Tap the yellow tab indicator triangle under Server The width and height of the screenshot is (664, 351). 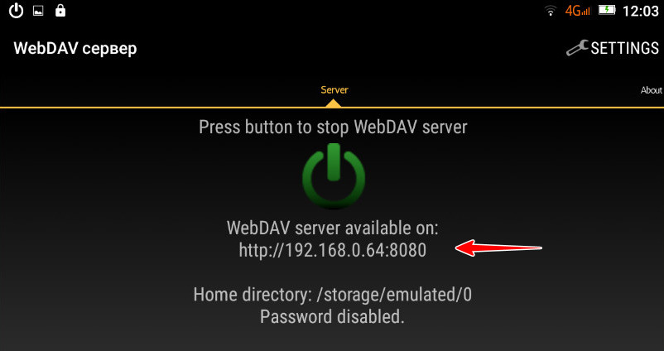334,103
